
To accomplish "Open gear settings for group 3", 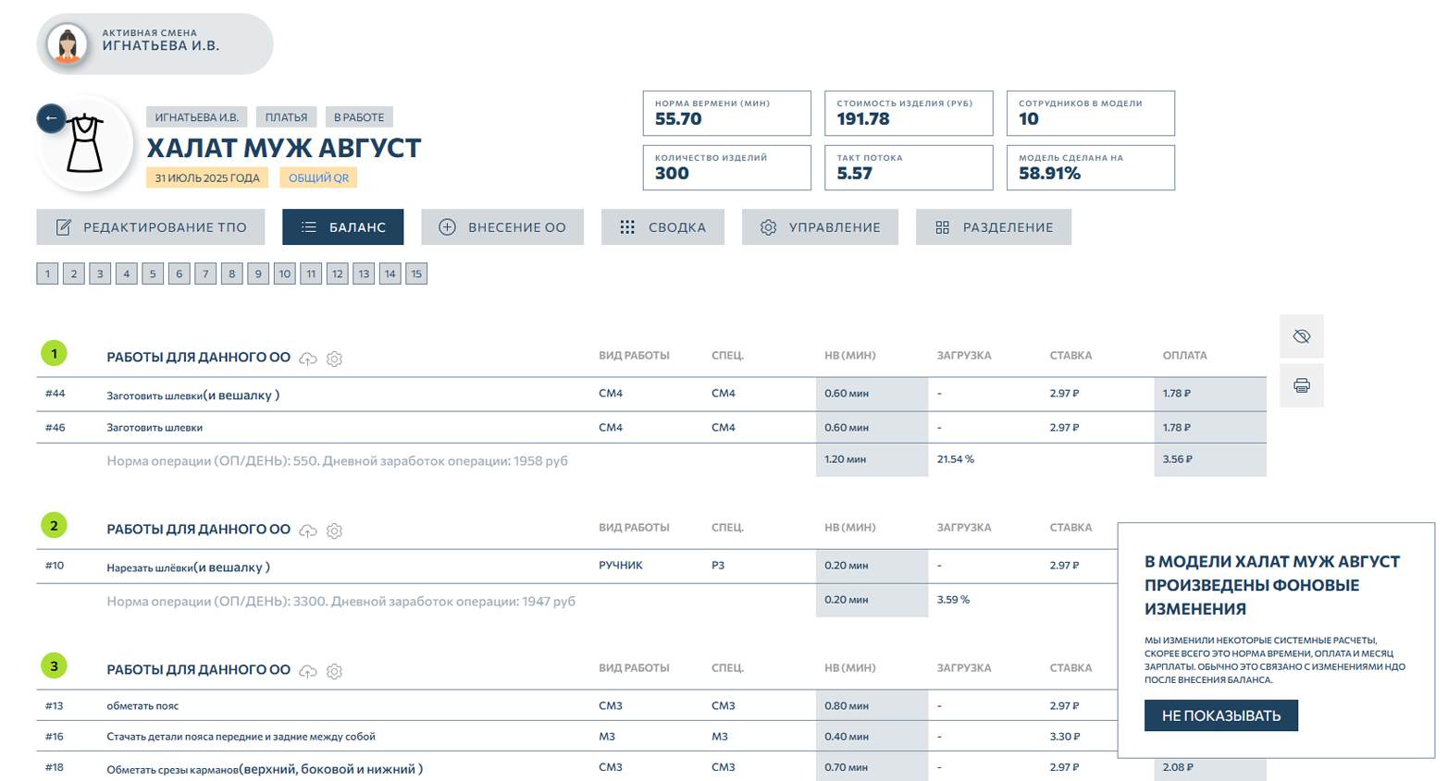I will 335,671.
